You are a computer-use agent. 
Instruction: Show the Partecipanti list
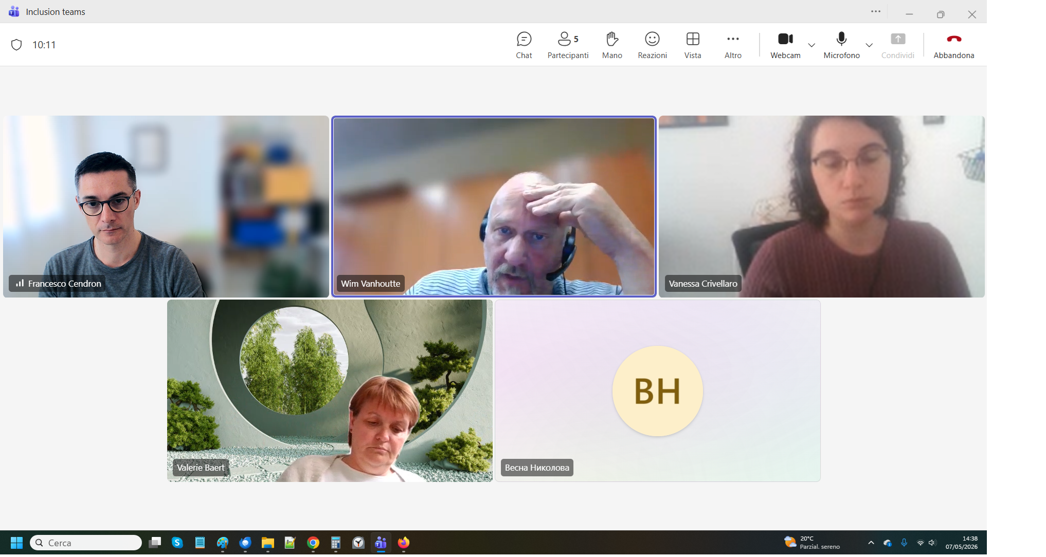568,45
